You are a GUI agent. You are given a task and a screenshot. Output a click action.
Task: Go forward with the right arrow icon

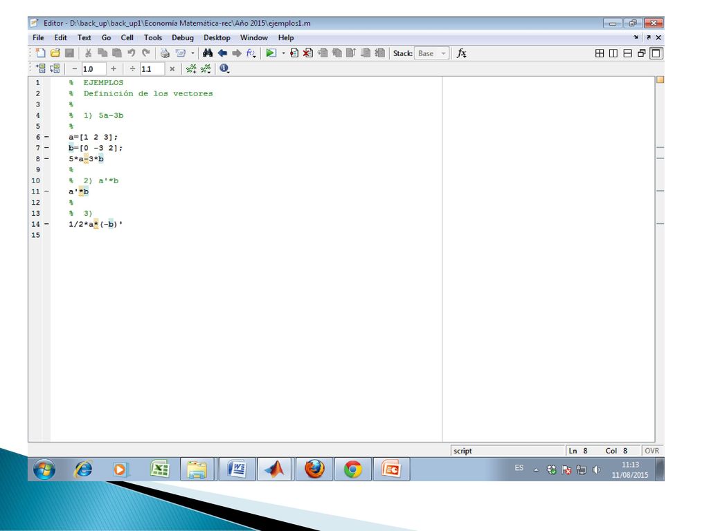[x=237, y=53]
